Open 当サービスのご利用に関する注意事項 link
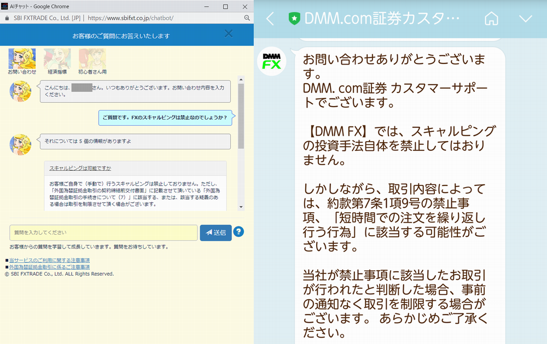Screen dimensions: 547x344 pyautogui.click(x=49, y=260)
